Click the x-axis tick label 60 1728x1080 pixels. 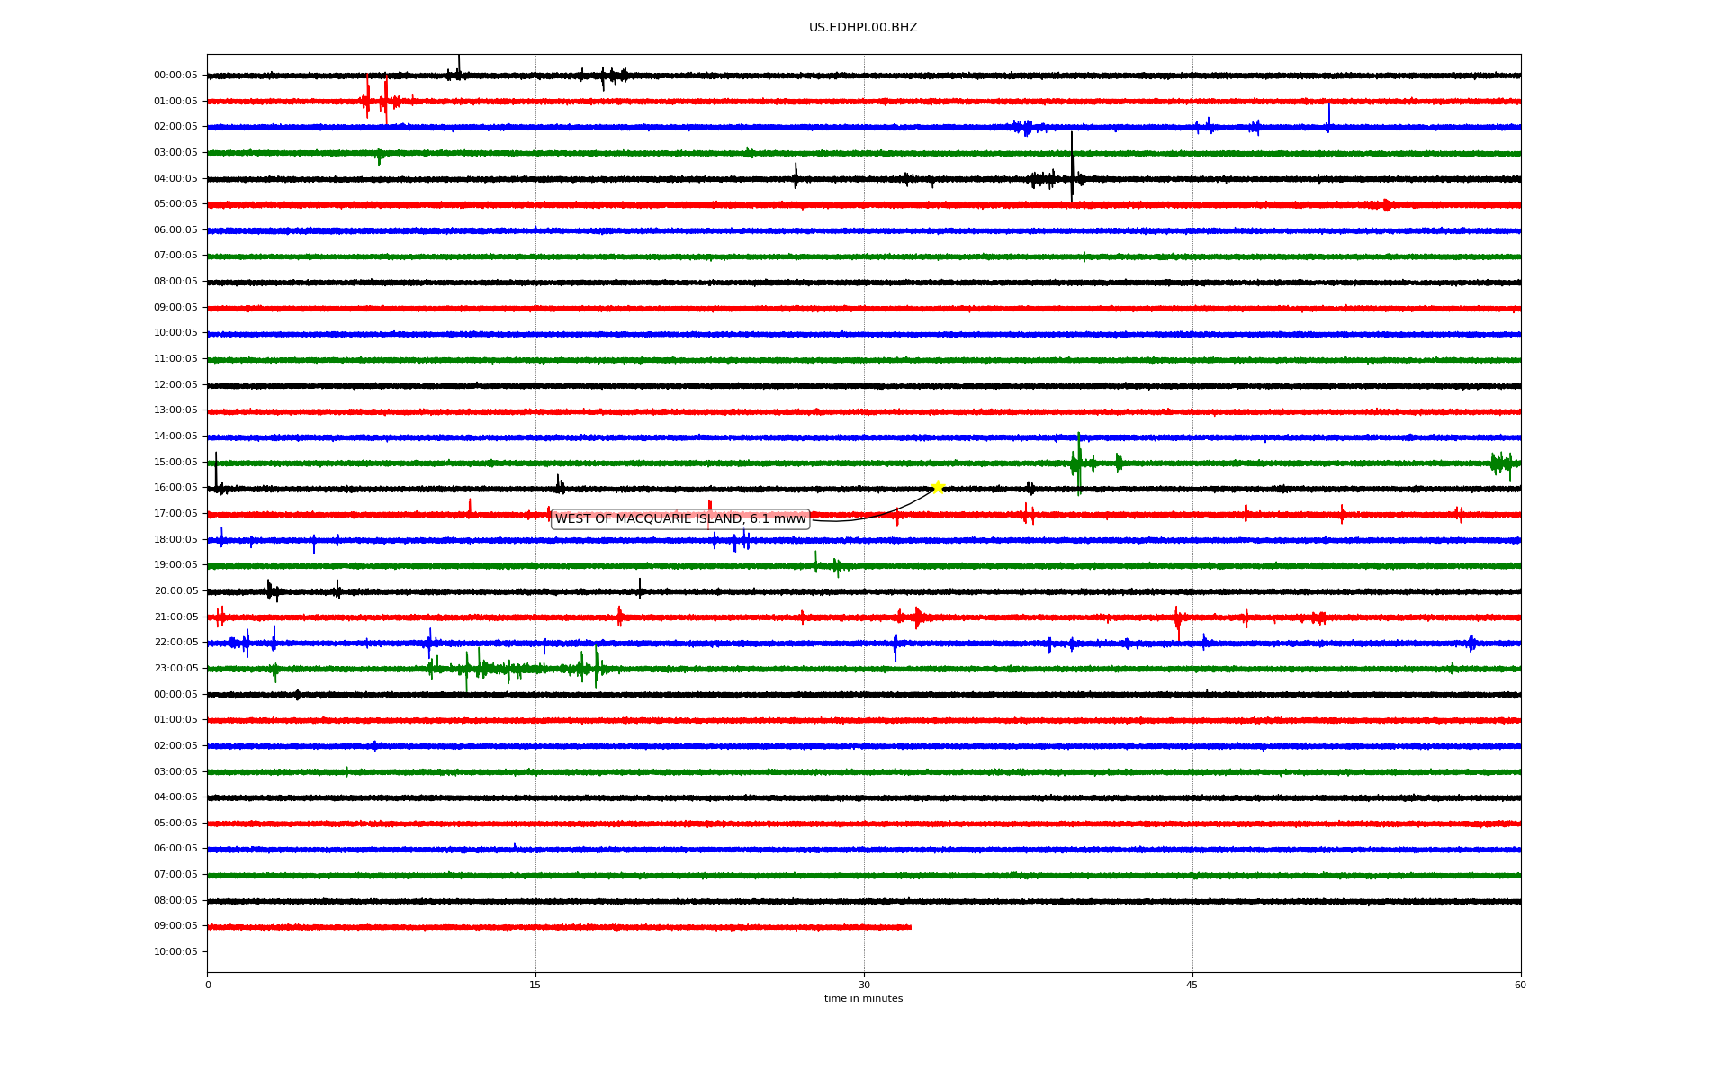(1520, 985)
